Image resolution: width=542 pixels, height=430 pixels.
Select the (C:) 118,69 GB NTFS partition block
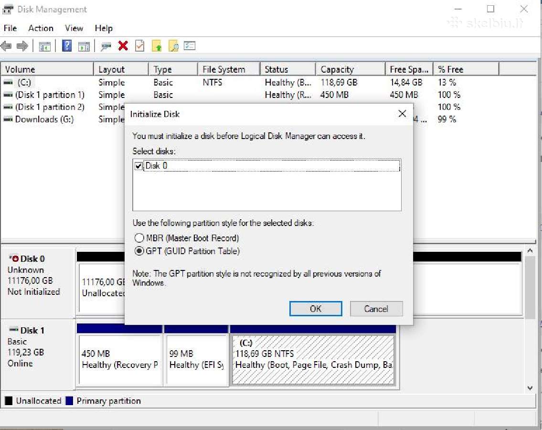[x=314, y=360]
